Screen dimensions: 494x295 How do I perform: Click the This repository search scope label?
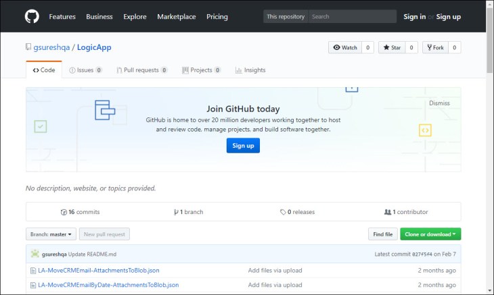tap(286, 16)
